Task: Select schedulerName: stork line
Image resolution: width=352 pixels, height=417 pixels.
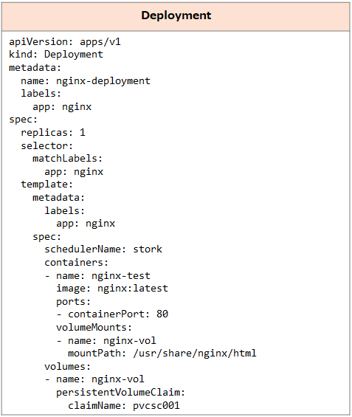Action: [x=103, y=249]
